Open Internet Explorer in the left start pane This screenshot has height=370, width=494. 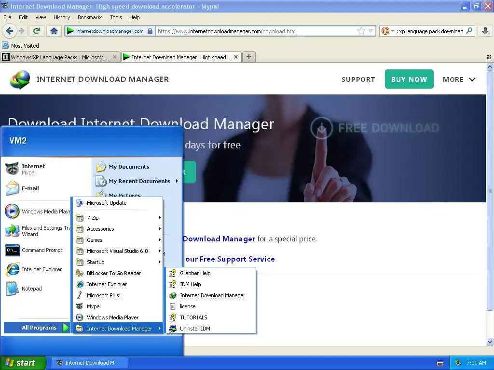[37, 269]
